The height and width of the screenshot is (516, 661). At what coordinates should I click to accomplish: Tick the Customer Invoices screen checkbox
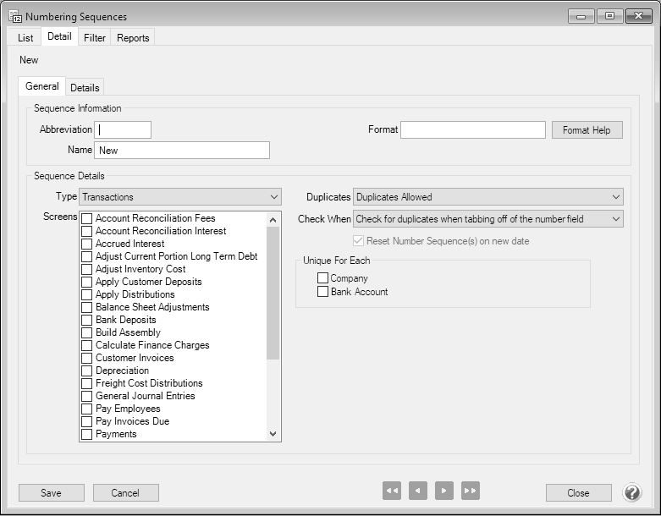87,358
